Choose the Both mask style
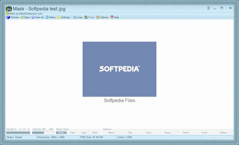 click(x=95, y=133)
